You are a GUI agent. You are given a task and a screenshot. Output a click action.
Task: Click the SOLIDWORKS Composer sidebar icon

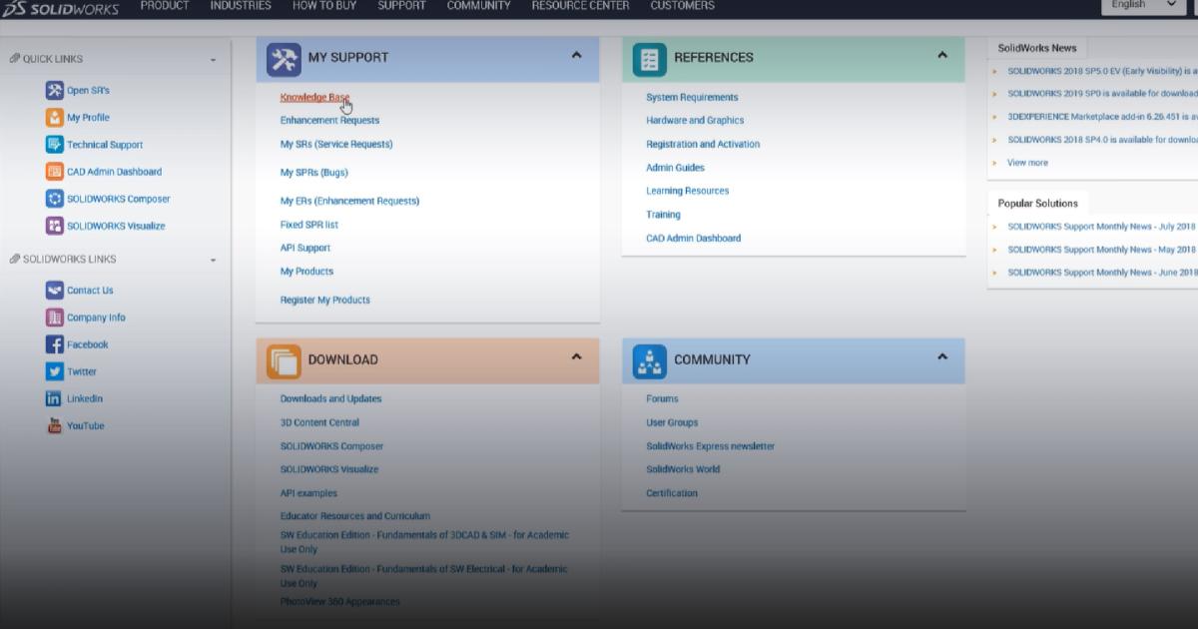click(x=54, y=199)
